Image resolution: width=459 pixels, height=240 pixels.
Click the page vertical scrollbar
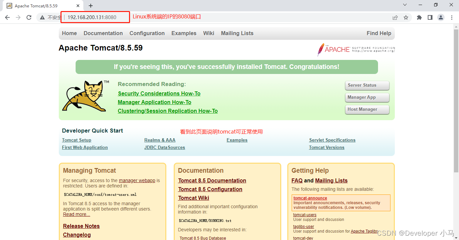(456, 100)
